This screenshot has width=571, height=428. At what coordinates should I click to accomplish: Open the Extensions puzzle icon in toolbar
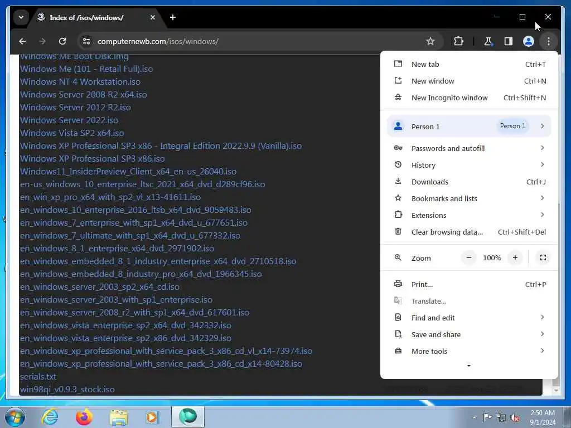pos(458,41)
